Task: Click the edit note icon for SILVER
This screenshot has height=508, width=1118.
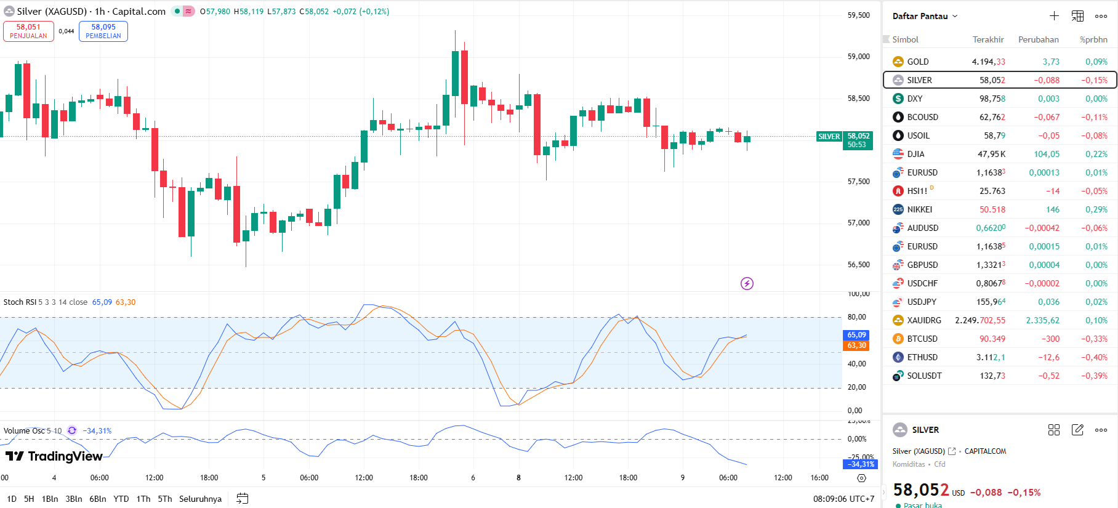Action: point(1077,430)
